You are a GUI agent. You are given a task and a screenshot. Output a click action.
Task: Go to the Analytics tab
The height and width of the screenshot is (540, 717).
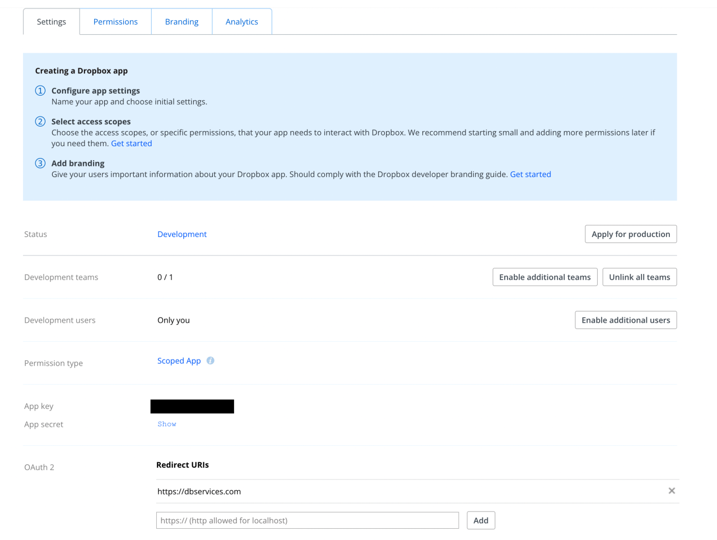click(x=242, y=22)
